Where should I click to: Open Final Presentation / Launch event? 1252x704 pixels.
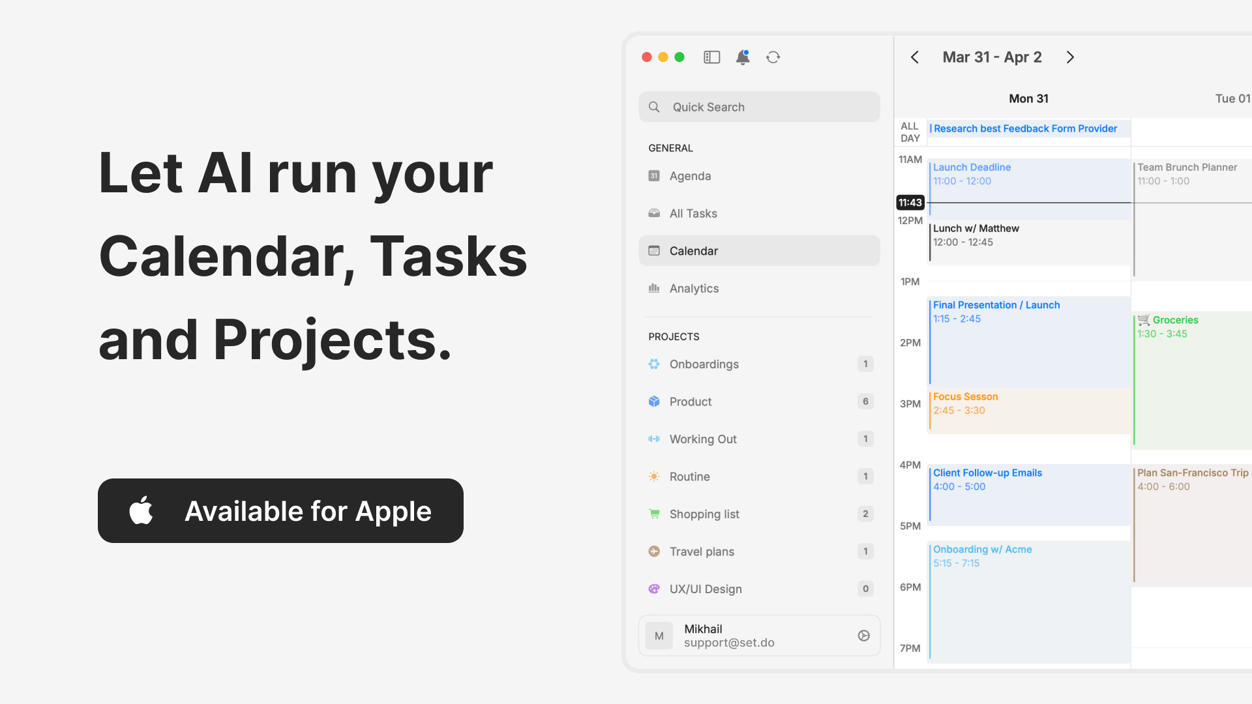[1029, 342]
